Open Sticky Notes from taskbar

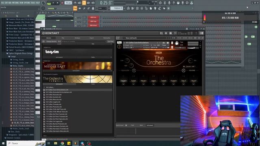click(69, 143)
